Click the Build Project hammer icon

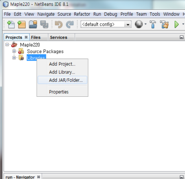coord(153,24)
